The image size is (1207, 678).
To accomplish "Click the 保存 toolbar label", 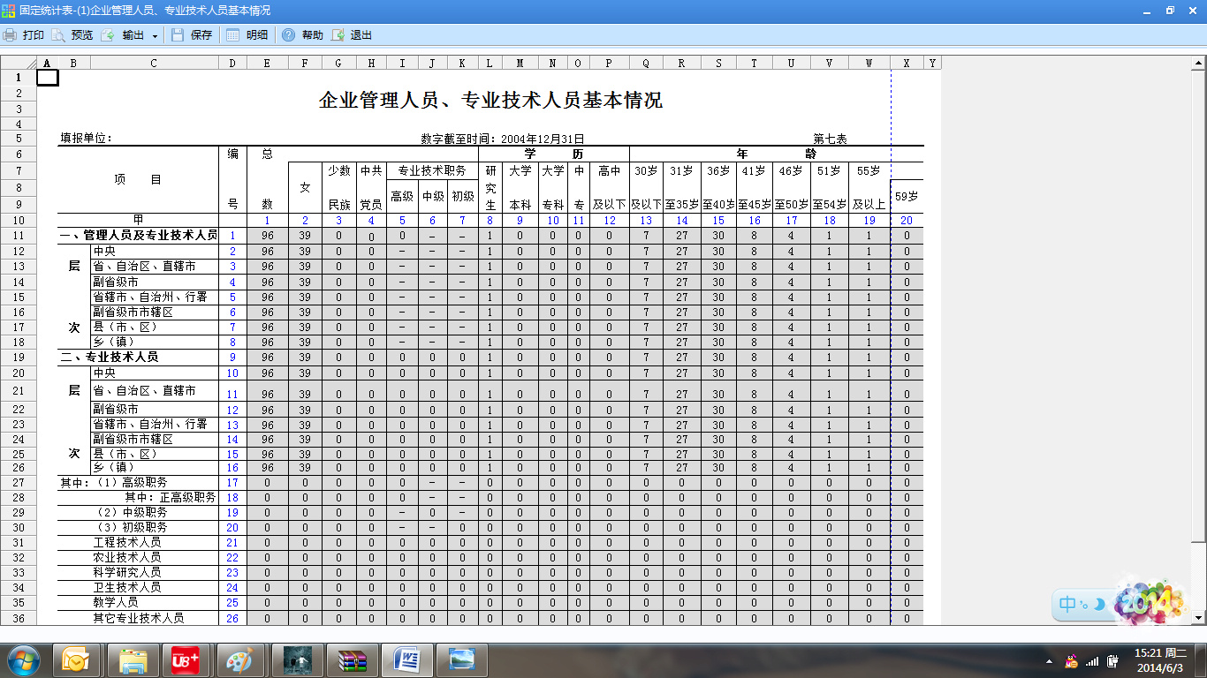I will click(201, 35).
